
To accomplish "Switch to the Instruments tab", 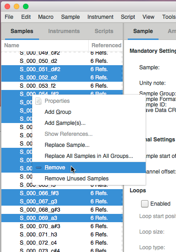I will (64, 31).
